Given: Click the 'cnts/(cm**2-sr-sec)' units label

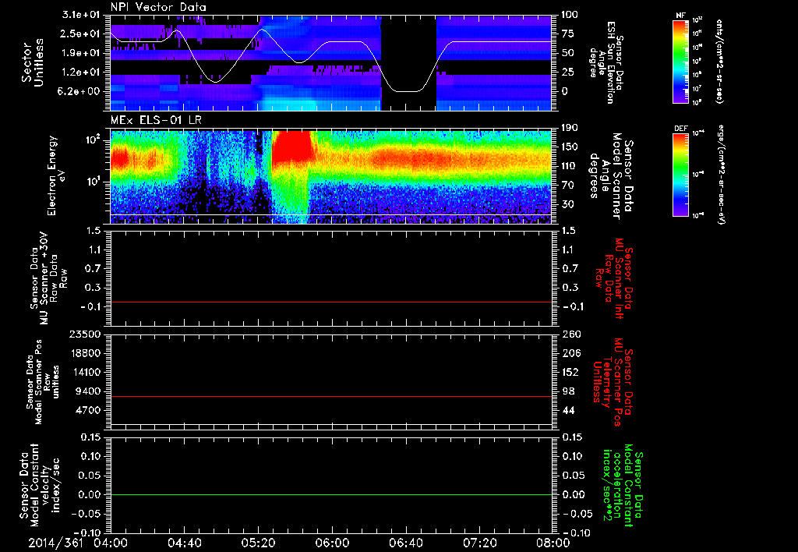Looking at the screenshot, I should click(719, 62).
